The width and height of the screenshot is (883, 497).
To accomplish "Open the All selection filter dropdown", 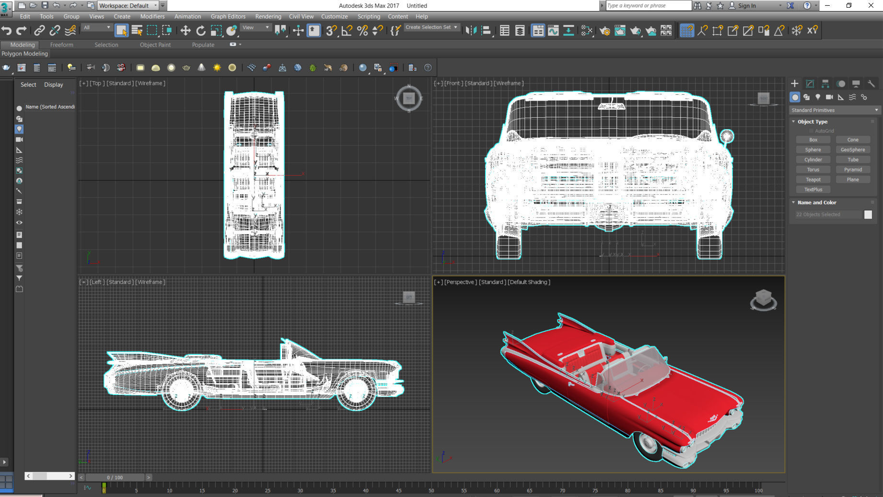I will tap(97, 28).
